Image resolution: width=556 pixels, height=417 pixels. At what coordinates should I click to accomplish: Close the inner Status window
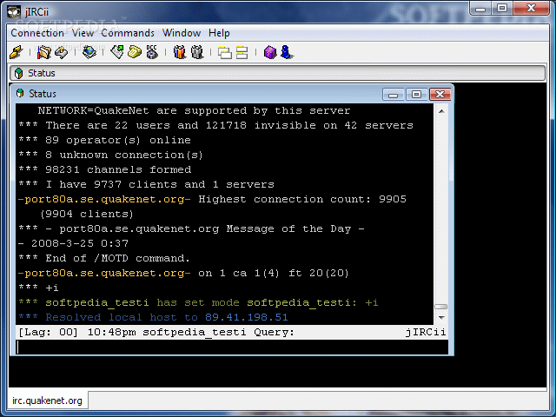440,95
